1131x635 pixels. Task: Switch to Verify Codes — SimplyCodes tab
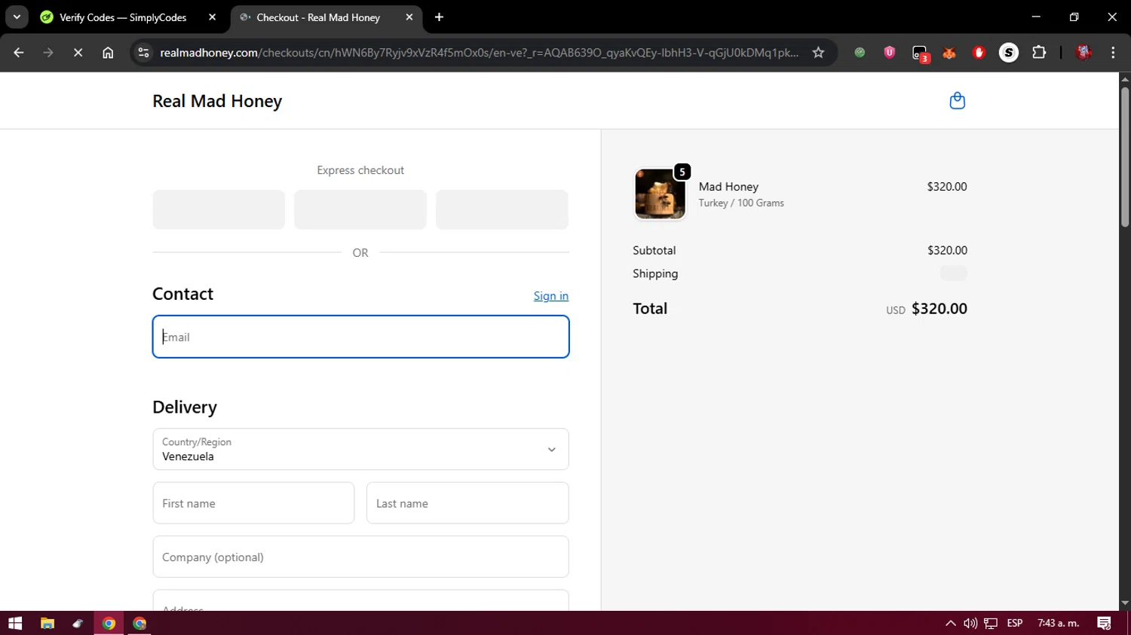tap(123, 17)
